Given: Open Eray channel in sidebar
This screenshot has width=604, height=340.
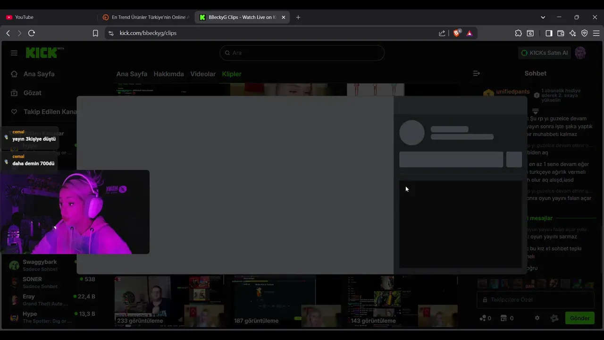Looking at the screenshot, I should point(52,300).
